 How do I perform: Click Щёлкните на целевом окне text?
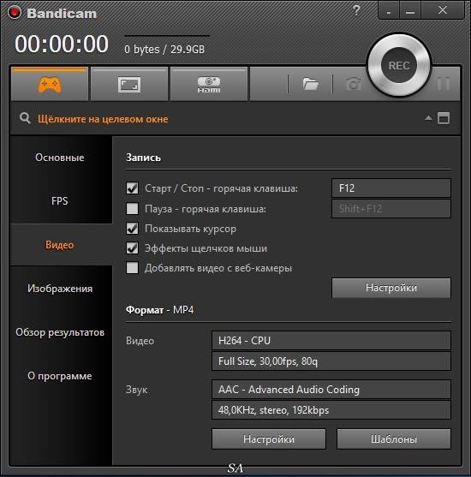(103, 119)
